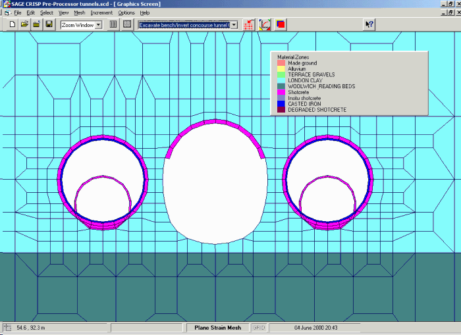
Task: Open the View menu
Action: click(x=63, y=13)
